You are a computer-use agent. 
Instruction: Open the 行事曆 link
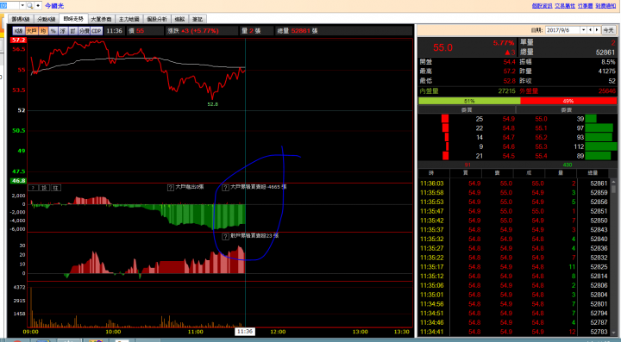click(x=585, y=5)
